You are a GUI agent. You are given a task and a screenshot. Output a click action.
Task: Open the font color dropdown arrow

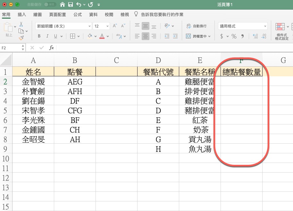click(x=108, y=36)
